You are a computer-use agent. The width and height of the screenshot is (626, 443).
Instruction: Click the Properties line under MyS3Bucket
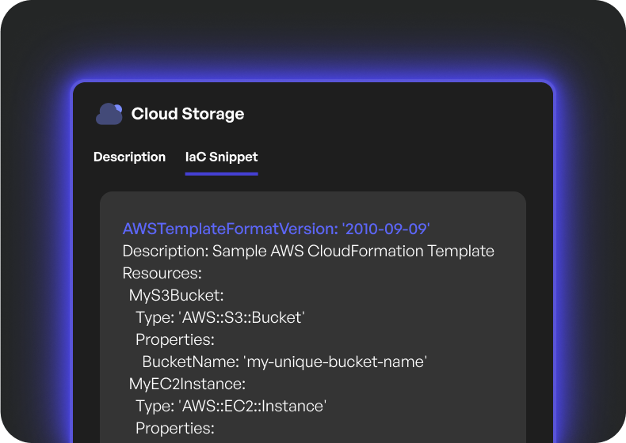[174, 340]
